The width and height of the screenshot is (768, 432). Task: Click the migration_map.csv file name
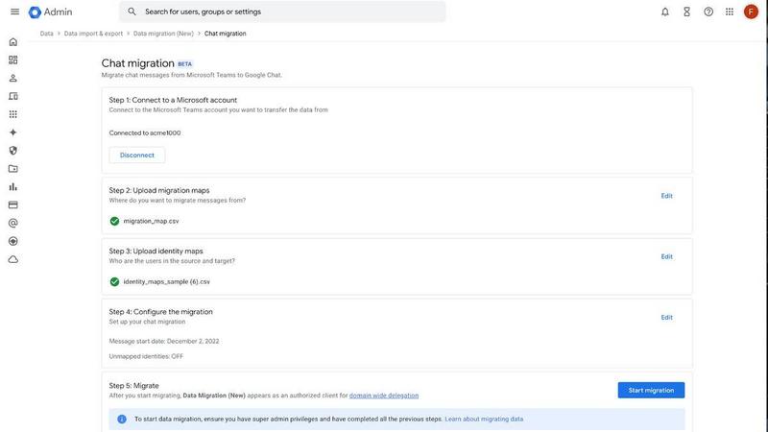(x=151, y=221)
